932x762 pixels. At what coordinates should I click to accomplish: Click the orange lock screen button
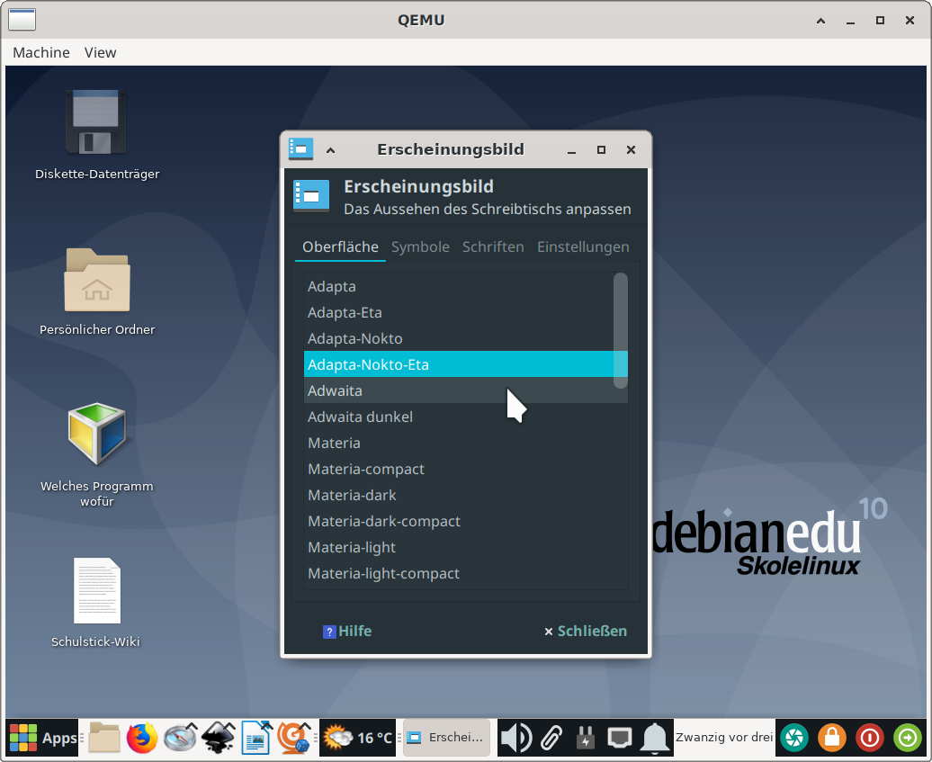831,738
